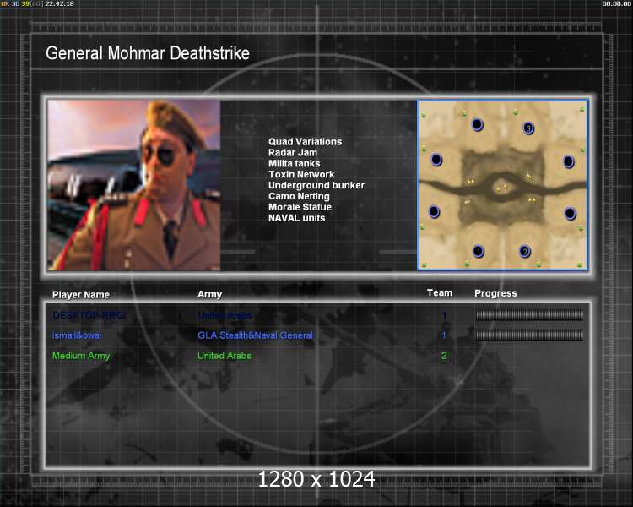Click the Milita tanks feature line

click(x=295, y=164)
